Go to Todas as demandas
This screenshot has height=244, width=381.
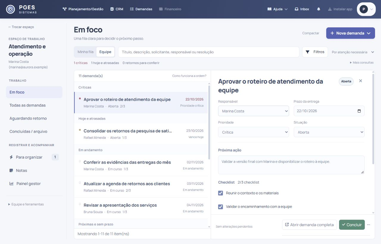(x=34, y=105)
